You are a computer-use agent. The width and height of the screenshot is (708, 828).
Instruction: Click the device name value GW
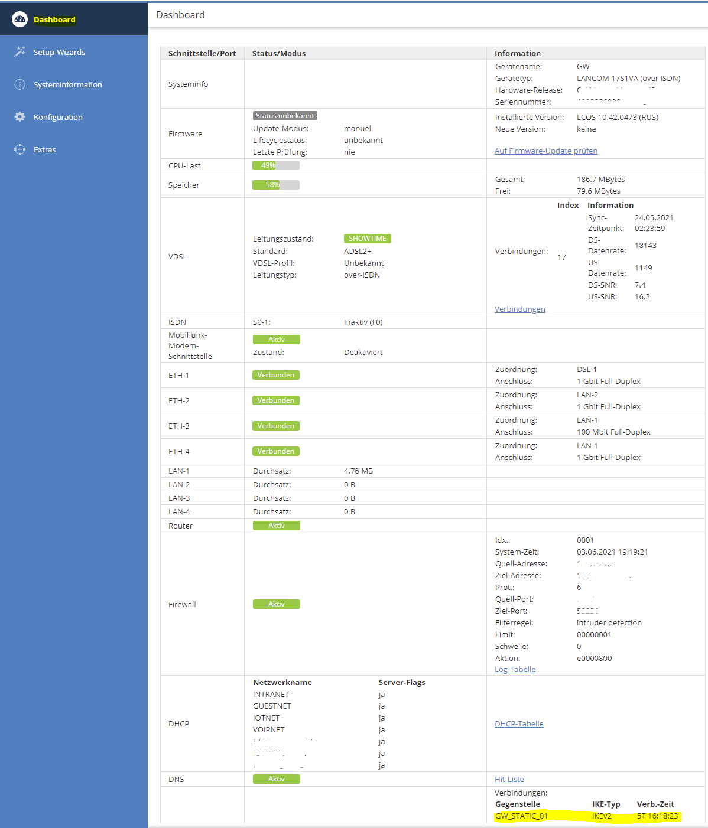583,67
